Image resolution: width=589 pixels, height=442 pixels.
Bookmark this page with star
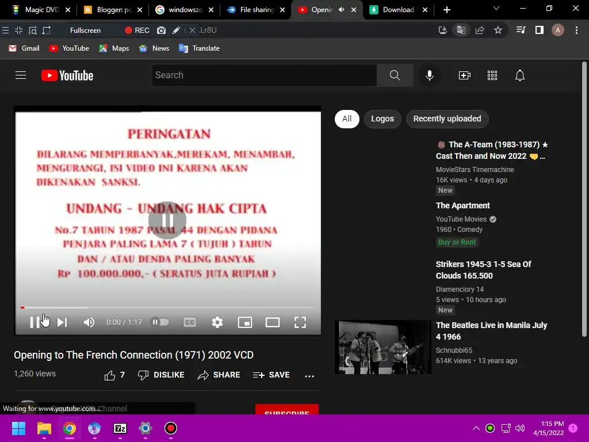pos(498,30)
